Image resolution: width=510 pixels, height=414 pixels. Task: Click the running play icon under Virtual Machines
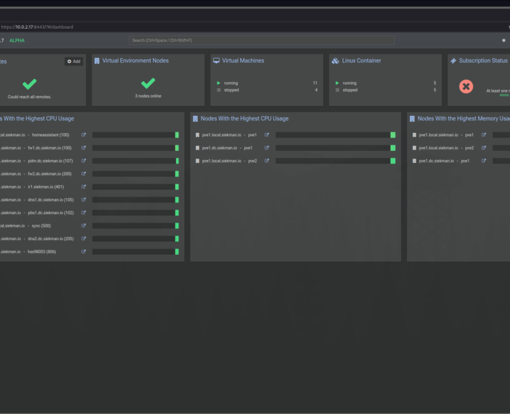(219, 83)
